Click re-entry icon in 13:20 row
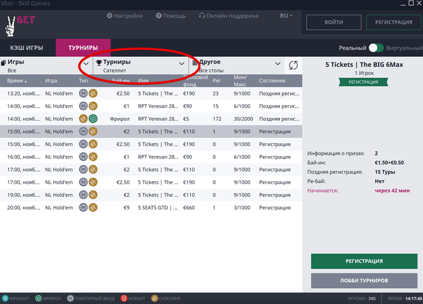The image size is (423, 304). click(x=83, y=93)
